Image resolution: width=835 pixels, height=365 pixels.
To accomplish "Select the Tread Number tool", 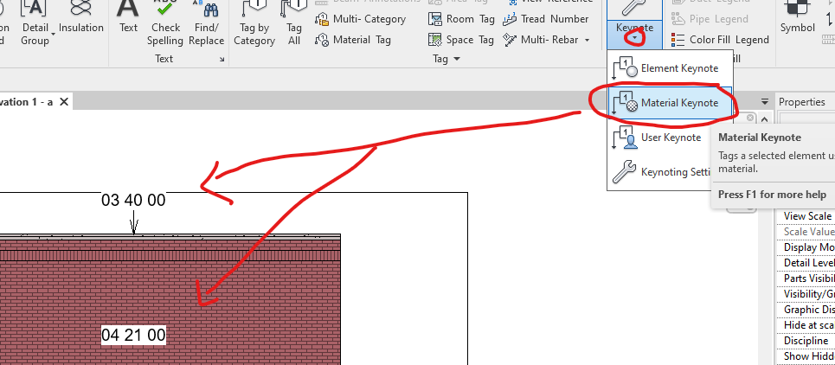I will click(x=546, y=19).
